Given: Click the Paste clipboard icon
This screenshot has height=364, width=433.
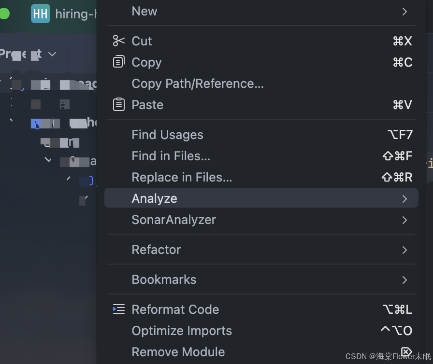Looking at the screenshot, I should pyautogui.click(x=118, y=105).
